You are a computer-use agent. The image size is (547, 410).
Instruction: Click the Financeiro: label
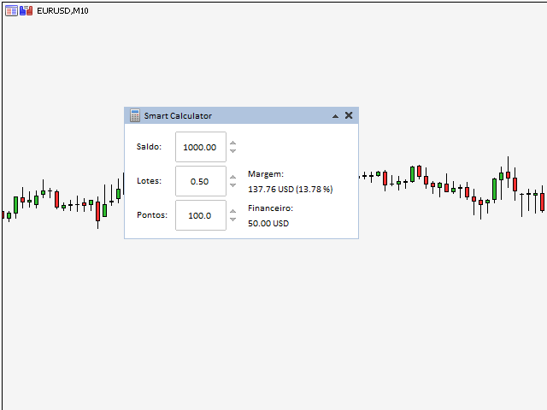270,208
